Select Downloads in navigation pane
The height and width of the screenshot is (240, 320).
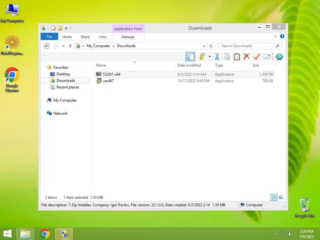click(66, 80)
